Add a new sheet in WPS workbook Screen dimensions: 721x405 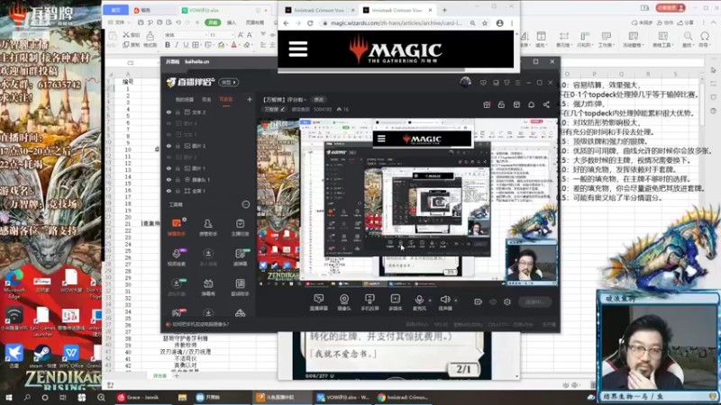click(177, 375)
